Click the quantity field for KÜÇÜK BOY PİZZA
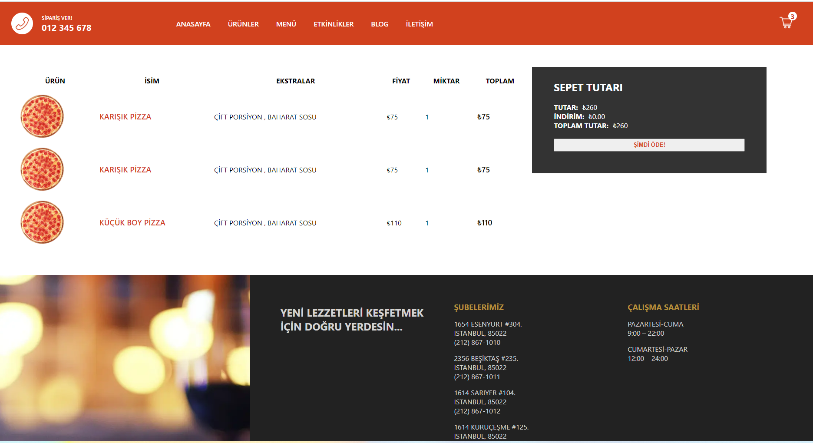The height and width of the screenshot is (443, 813). (x=427, y=223)
